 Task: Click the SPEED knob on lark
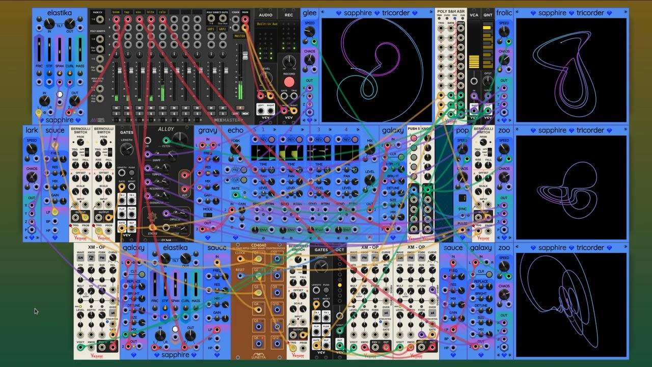32,149
